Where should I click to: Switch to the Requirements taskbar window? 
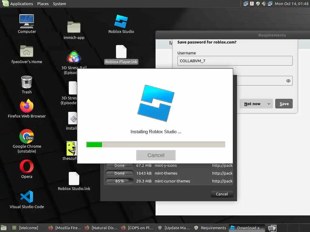(x=210, y=228)
